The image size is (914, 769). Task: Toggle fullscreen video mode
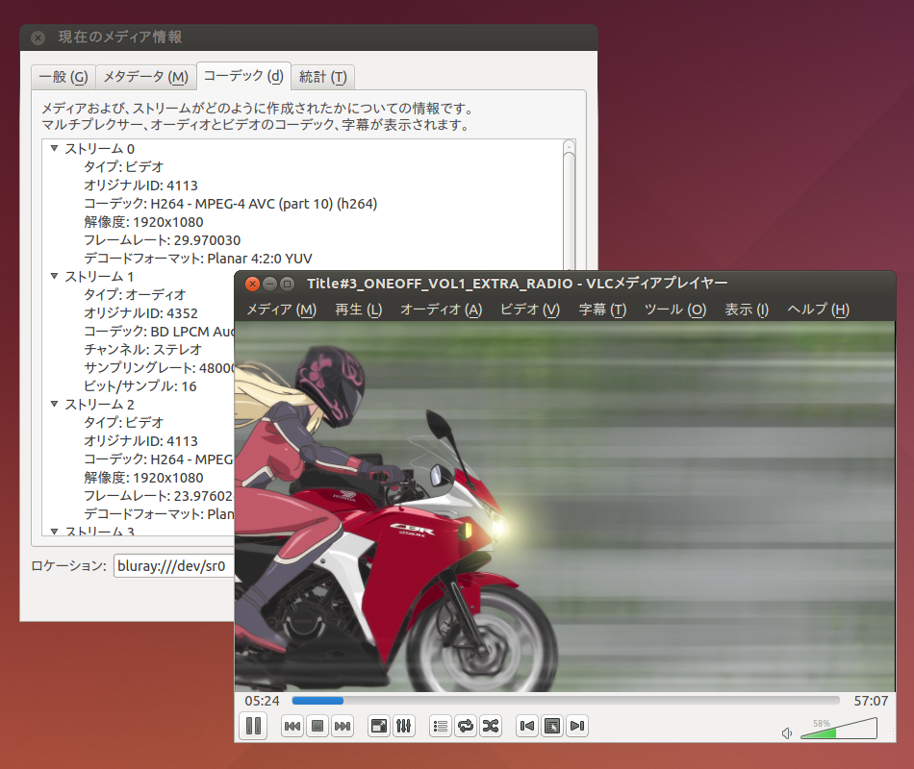click(379, 727)
